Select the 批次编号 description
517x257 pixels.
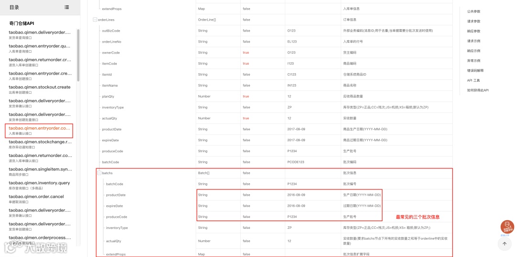click(349, 184)
